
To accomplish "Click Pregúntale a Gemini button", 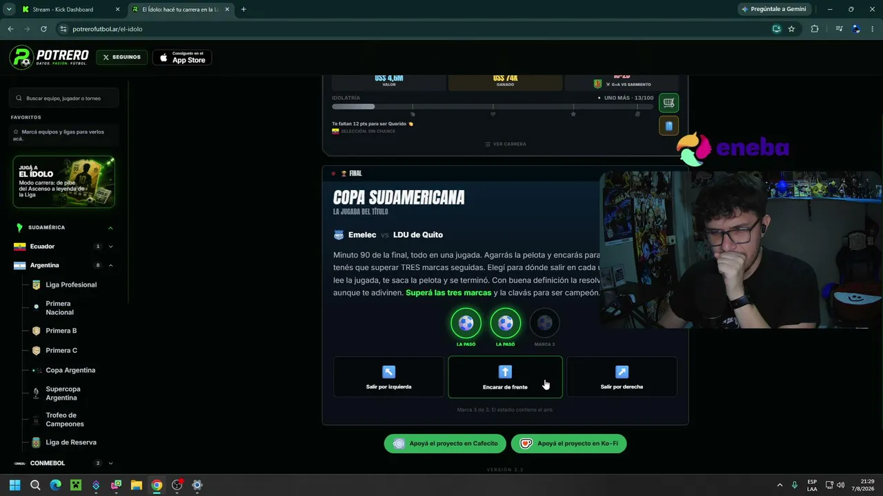I will 774,10.
